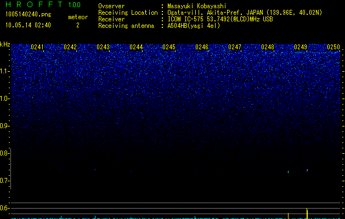Click the 0.9 kHz axis label
The width and height of the screenshot is (345, 219).
4,126
